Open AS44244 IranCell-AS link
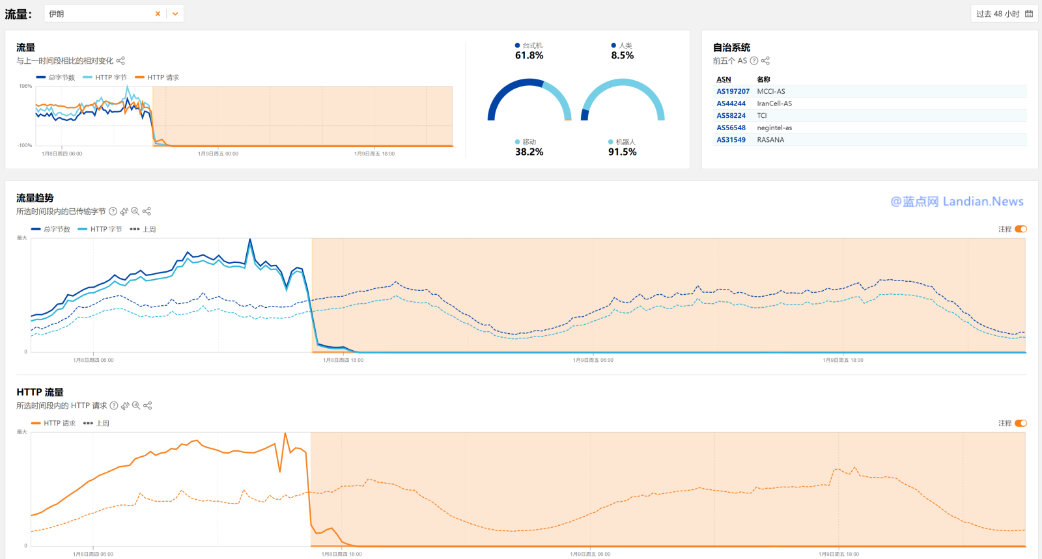The width and height of the screenshot is (1042, 559). click(x=731, y=103)
